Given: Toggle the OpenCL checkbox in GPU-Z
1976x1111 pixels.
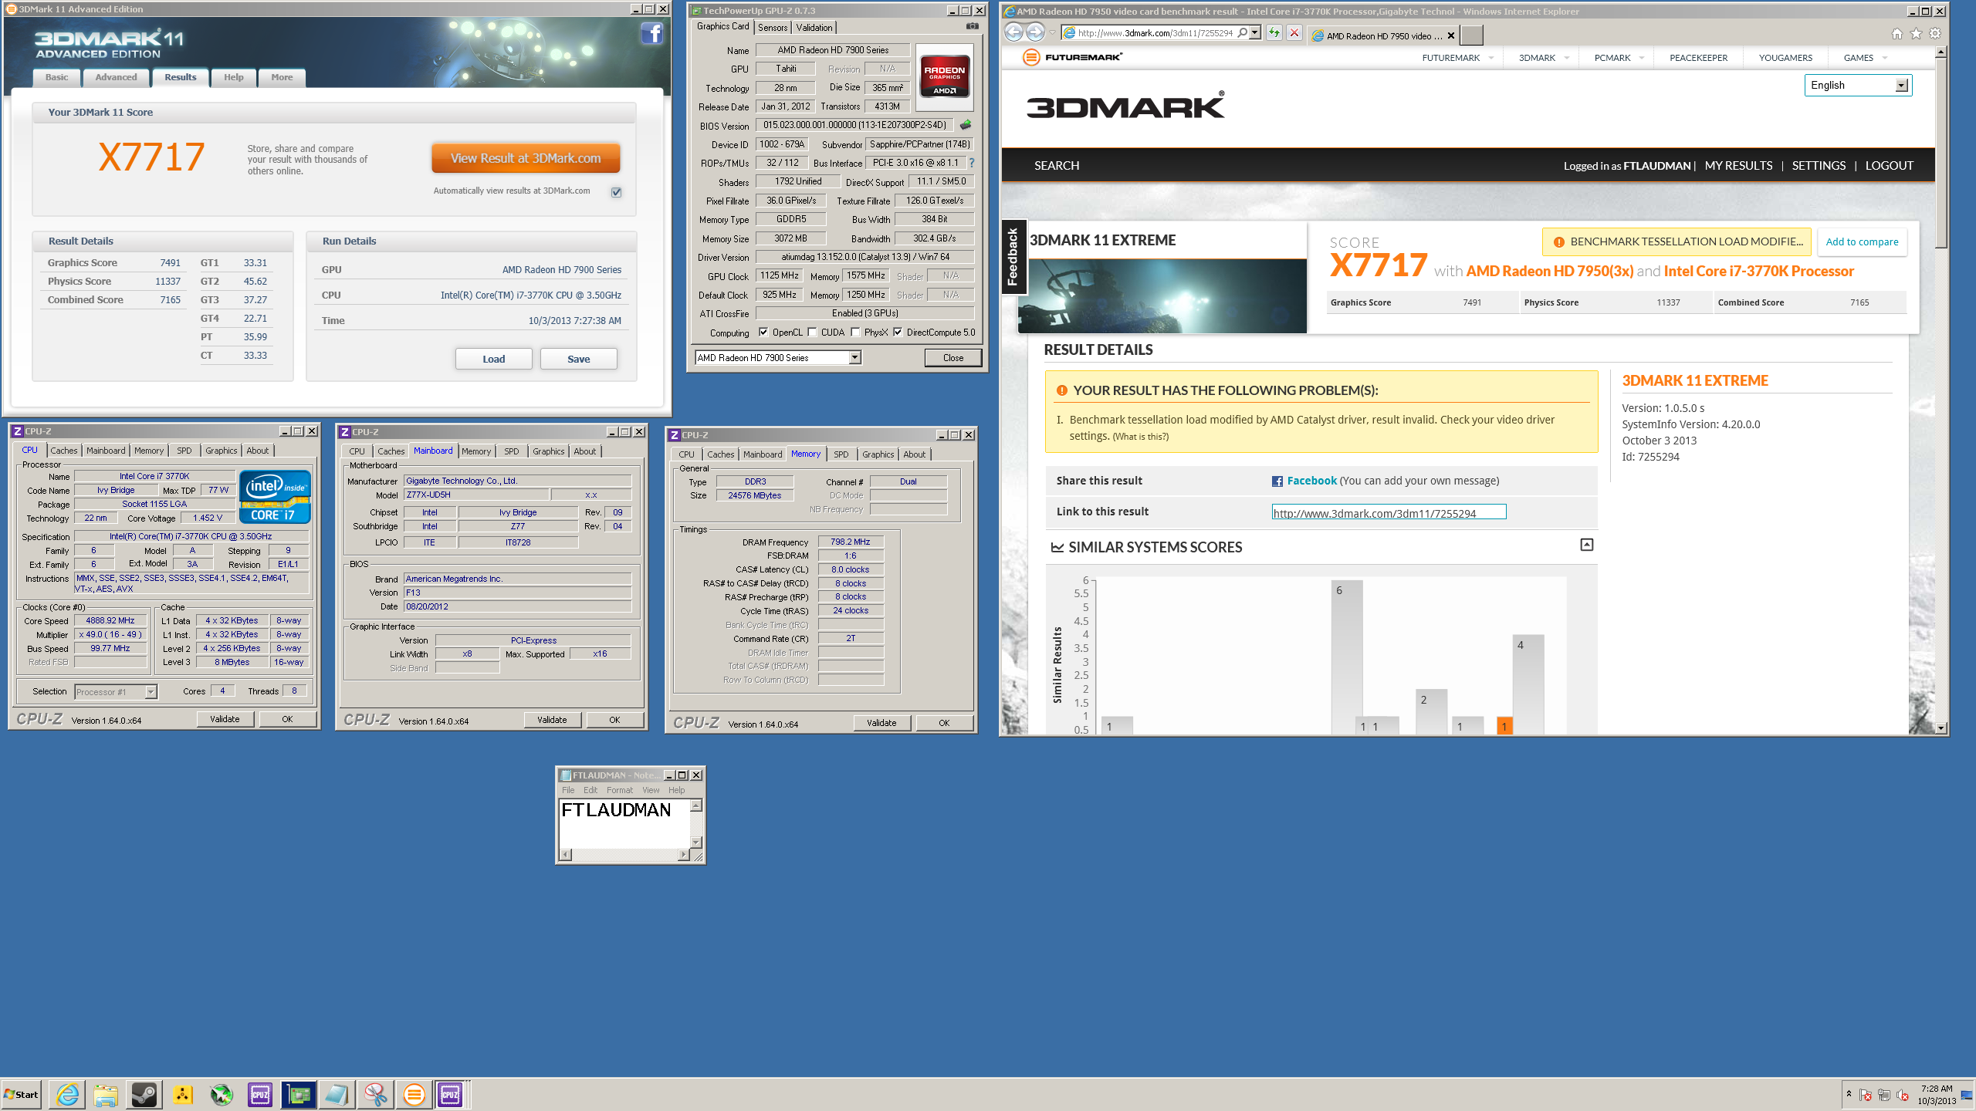Looking at the screenshot, I should point(763,333).
